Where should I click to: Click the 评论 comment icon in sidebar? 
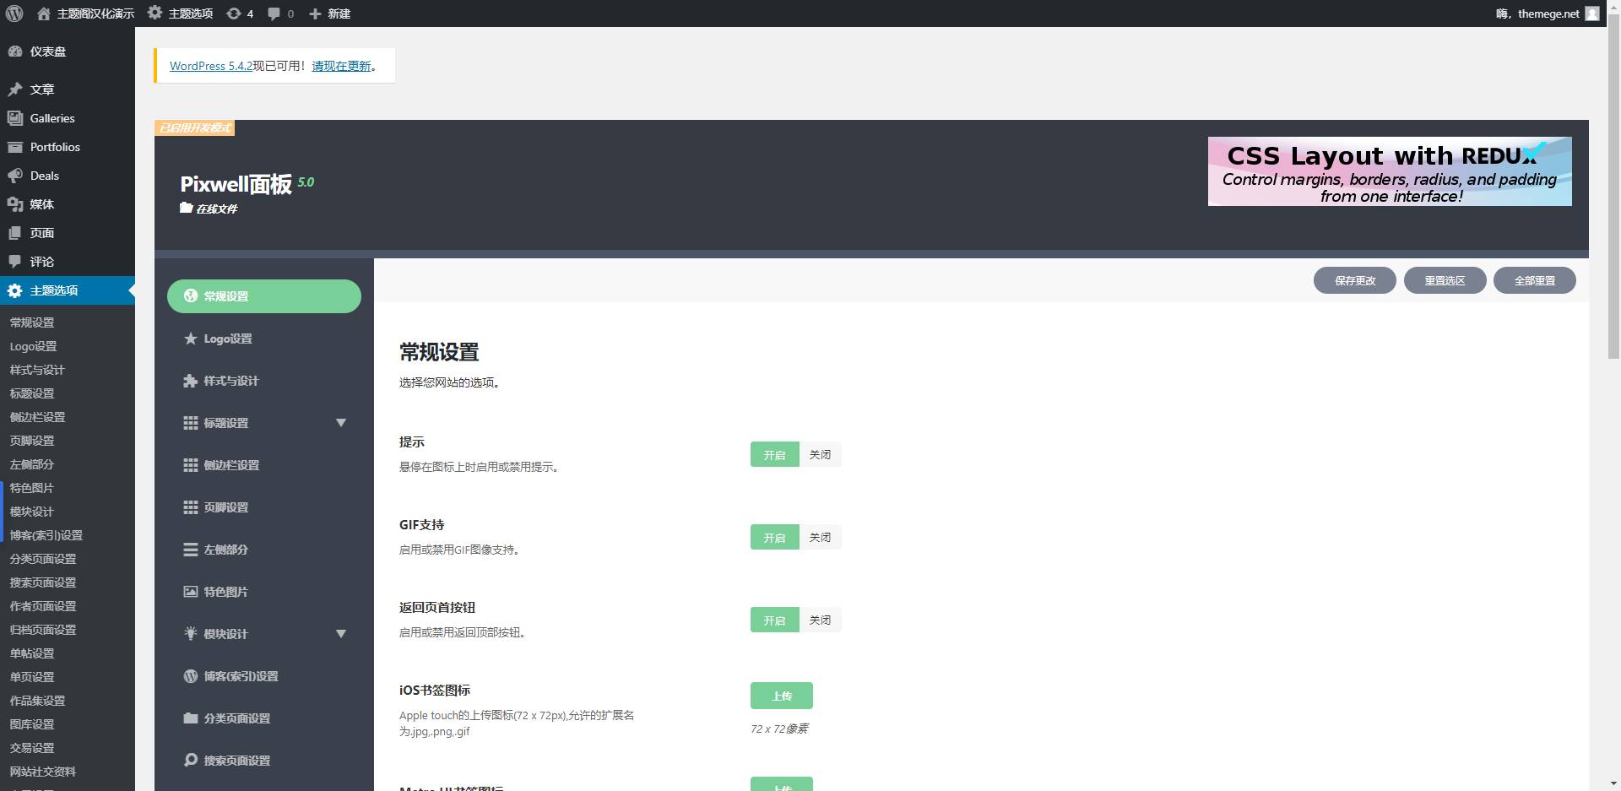(15, 262)
